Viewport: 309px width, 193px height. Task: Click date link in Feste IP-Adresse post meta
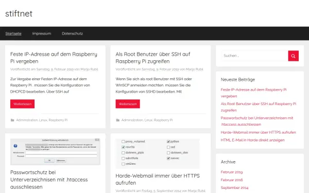coord(55,69)
